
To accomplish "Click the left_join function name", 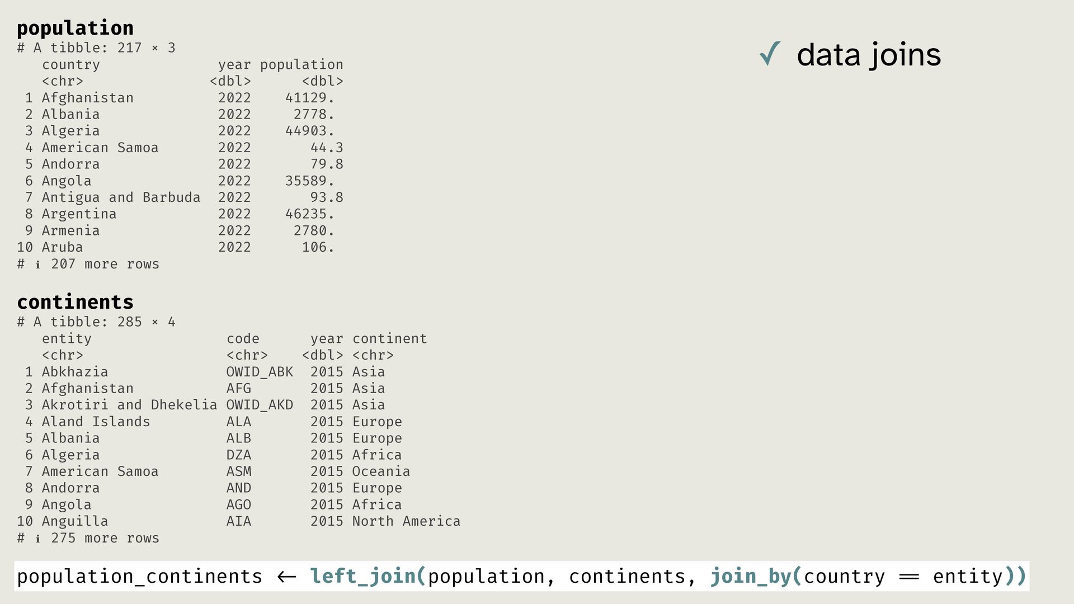I will 362,576.
